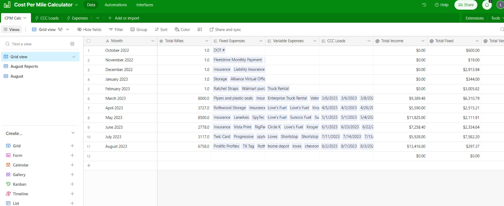Add a Timeline view with plus icon

(72, 194)
